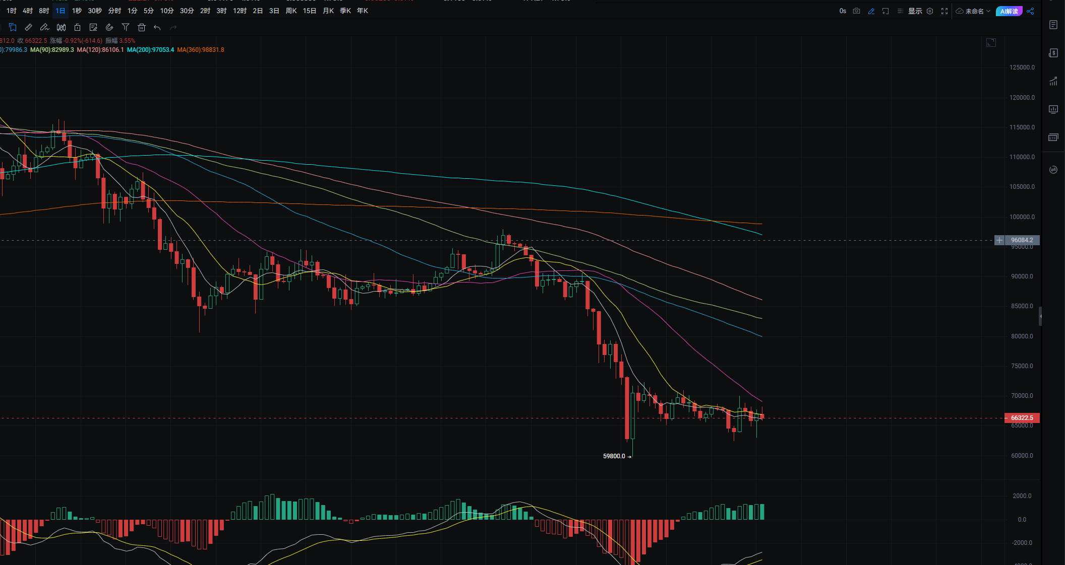Viewport: 1065px width, 565px height.
Task: Select the 周K weekly timeframe
Action: pos(291,11)
